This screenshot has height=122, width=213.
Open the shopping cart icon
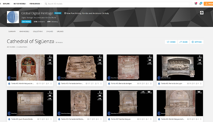click(195, 4)
